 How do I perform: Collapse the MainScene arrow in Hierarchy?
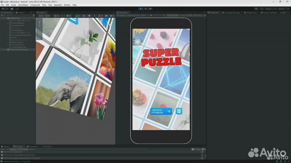pos(6,18)
